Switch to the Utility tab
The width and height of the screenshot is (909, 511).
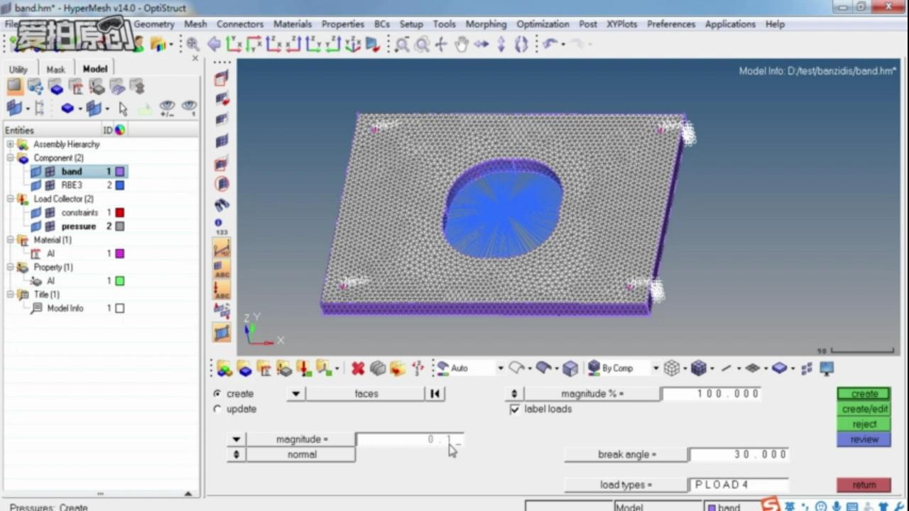tap(18, 69)
